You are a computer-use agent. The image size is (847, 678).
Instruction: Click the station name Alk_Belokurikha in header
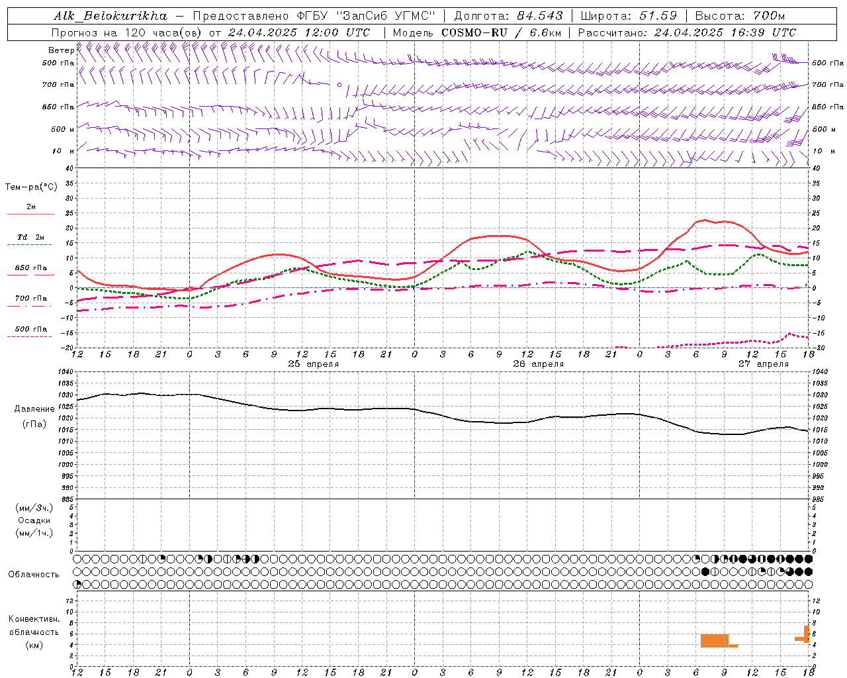coord(111,16)
